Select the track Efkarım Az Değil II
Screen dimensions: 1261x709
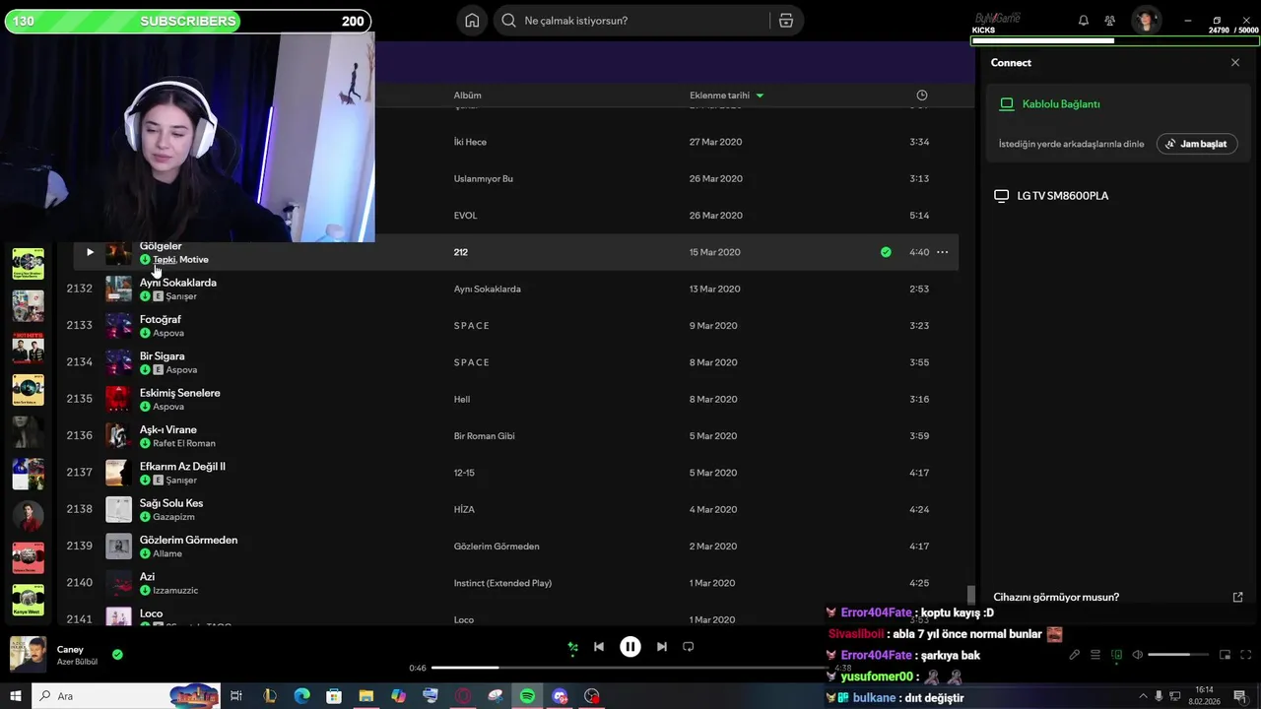pos(182,467)
